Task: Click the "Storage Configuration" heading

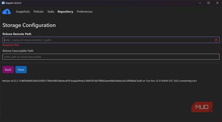Action: point(29,25)
